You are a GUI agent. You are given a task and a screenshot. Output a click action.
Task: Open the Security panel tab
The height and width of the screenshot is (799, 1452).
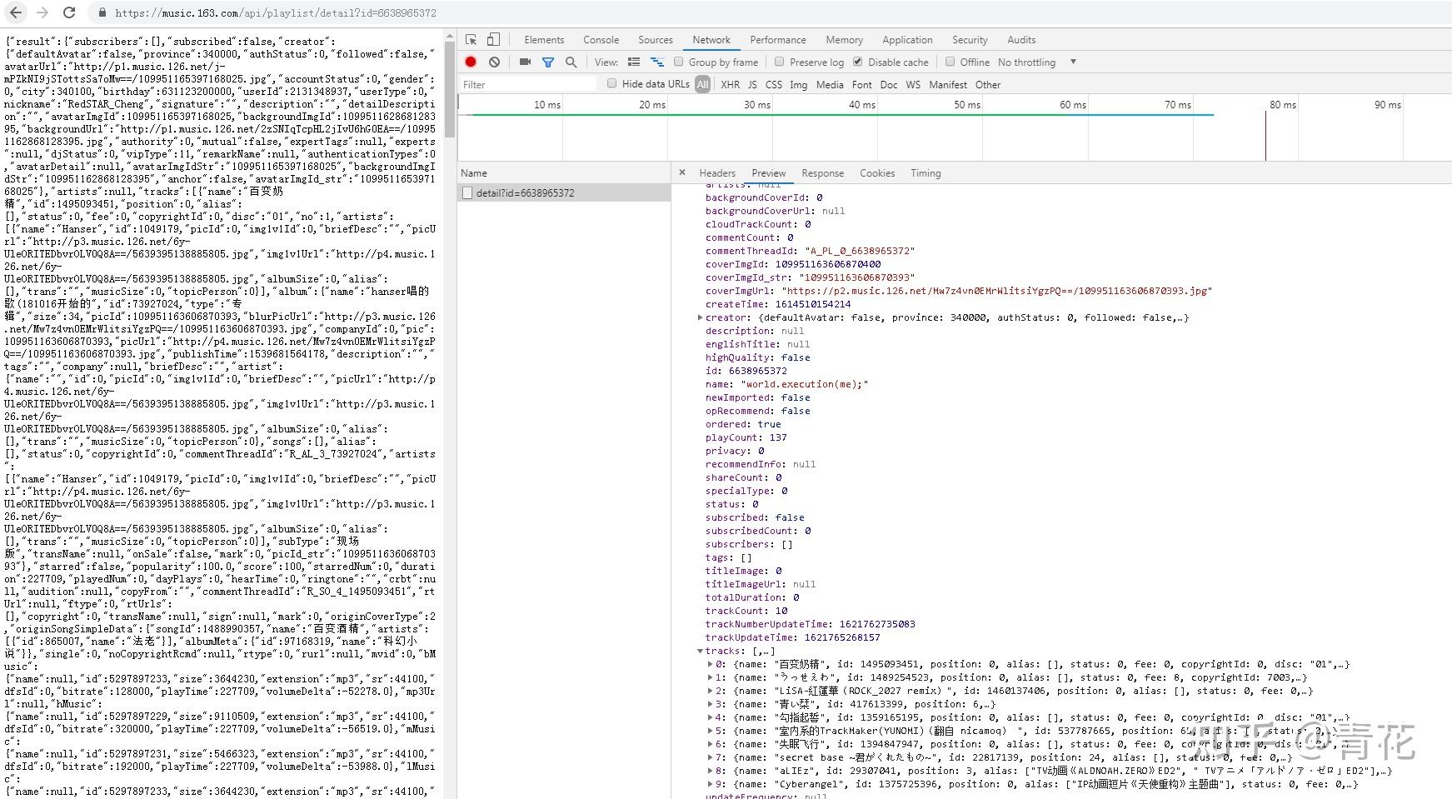pos(970,40)
